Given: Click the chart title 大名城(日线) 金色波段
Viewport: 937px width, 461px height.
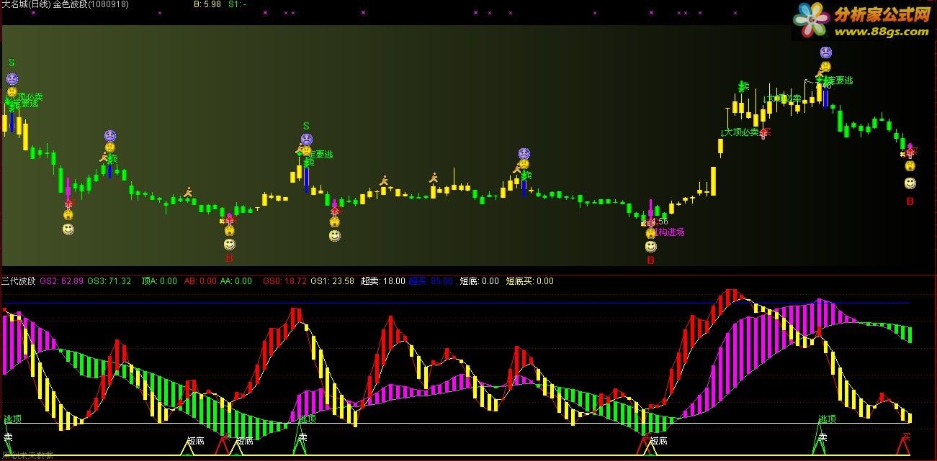Looking at the screenshot, I should [45, 4].
